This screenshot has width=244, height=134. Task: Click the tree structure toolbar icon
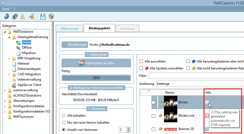pyautogui.click(x=23, y=17)
